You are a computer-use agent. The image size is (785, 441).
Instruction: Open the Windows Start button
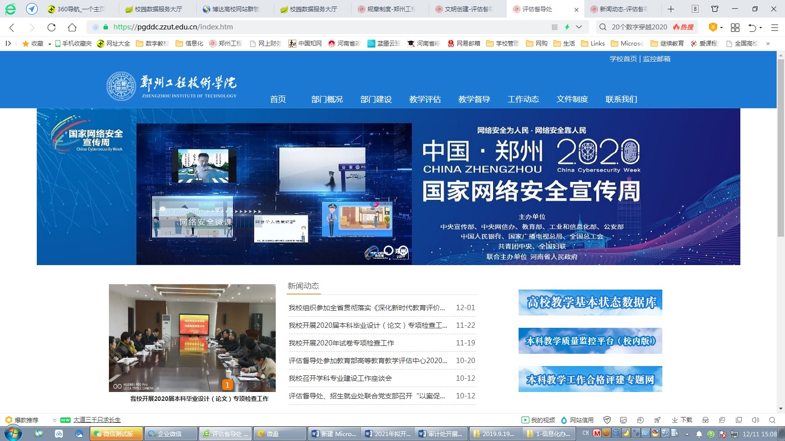pyautogui.click(x=13, y=434)
